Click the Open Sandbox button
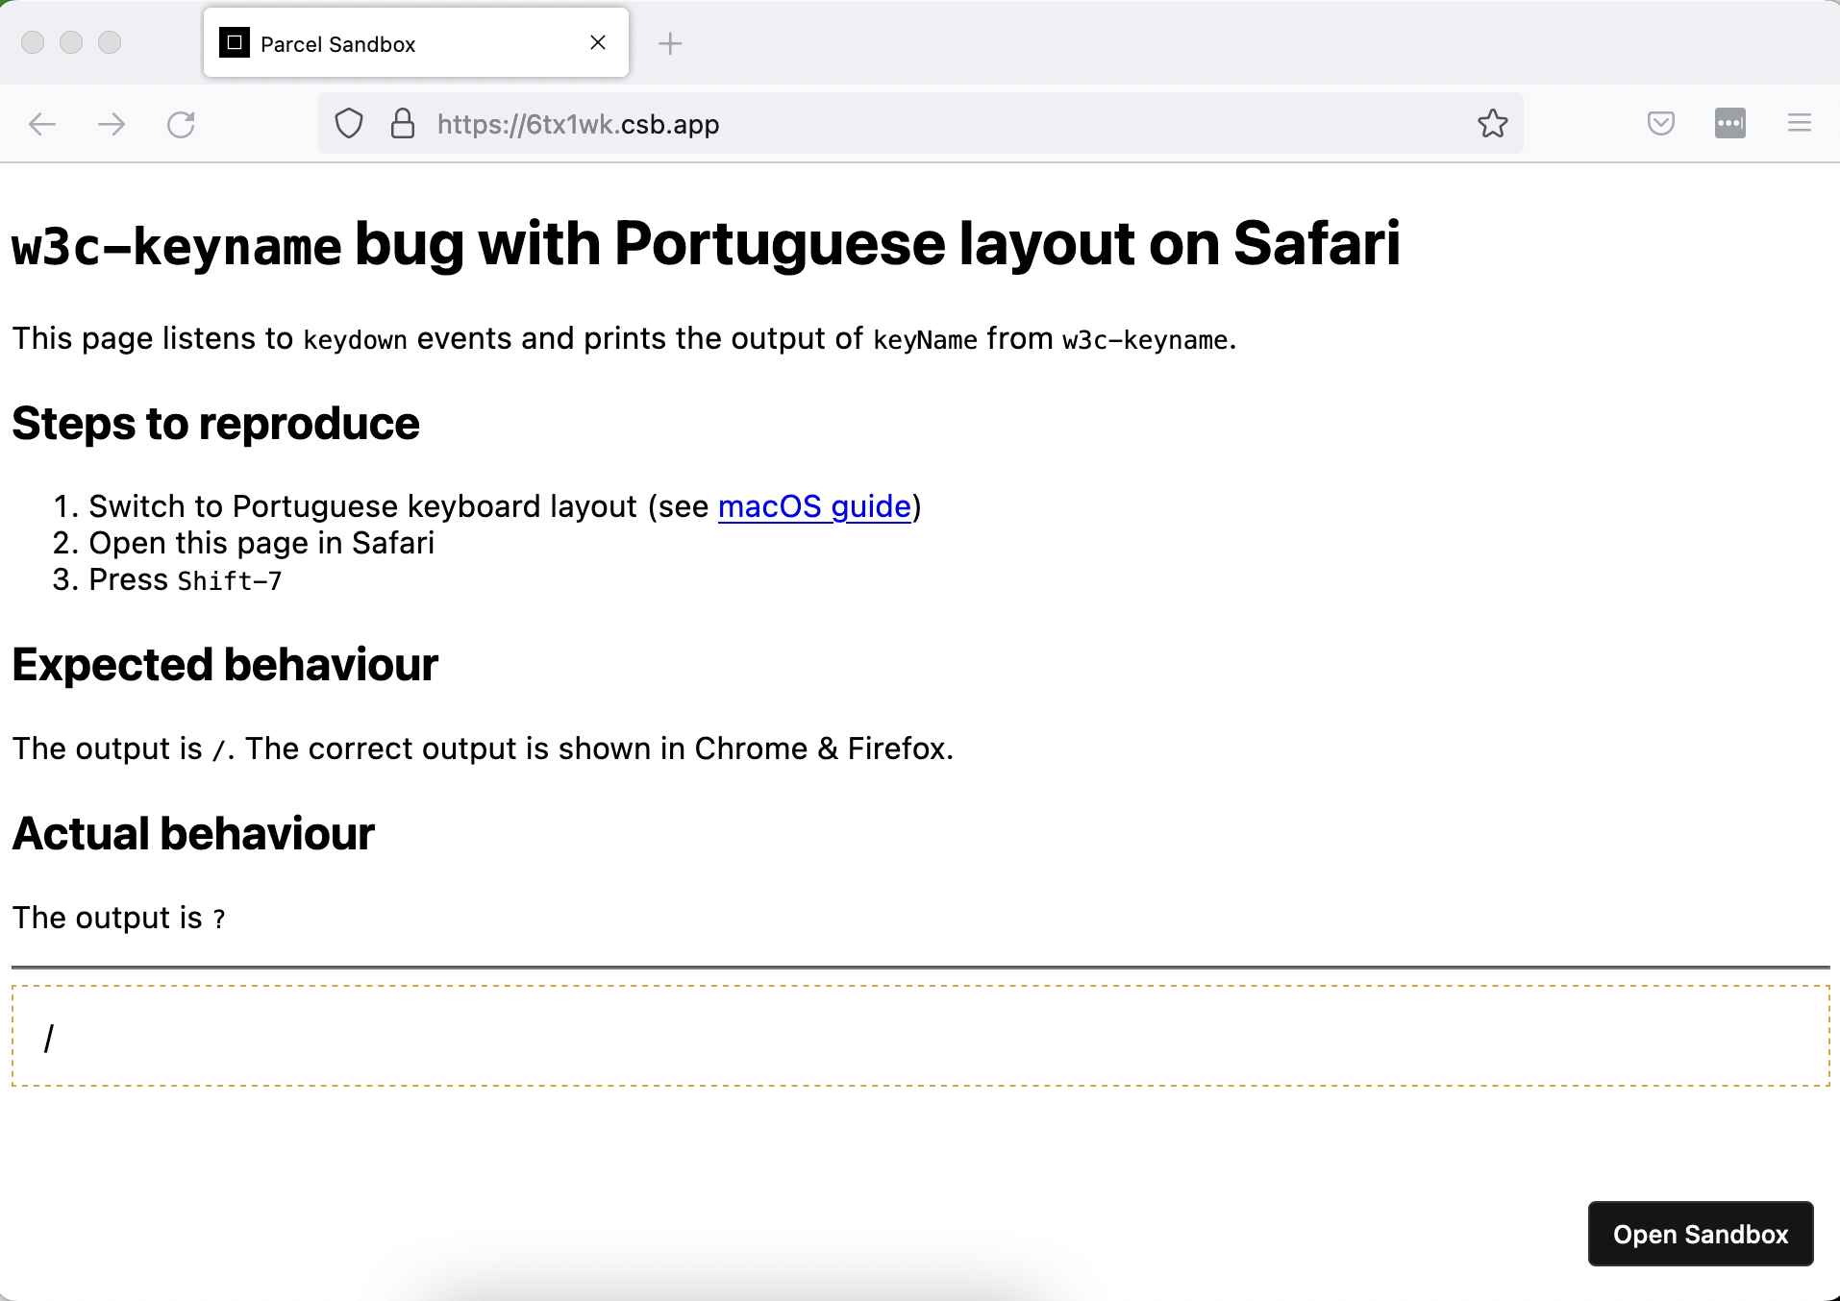This screenshot has height=1301, width=1840. point(1701,1234)
